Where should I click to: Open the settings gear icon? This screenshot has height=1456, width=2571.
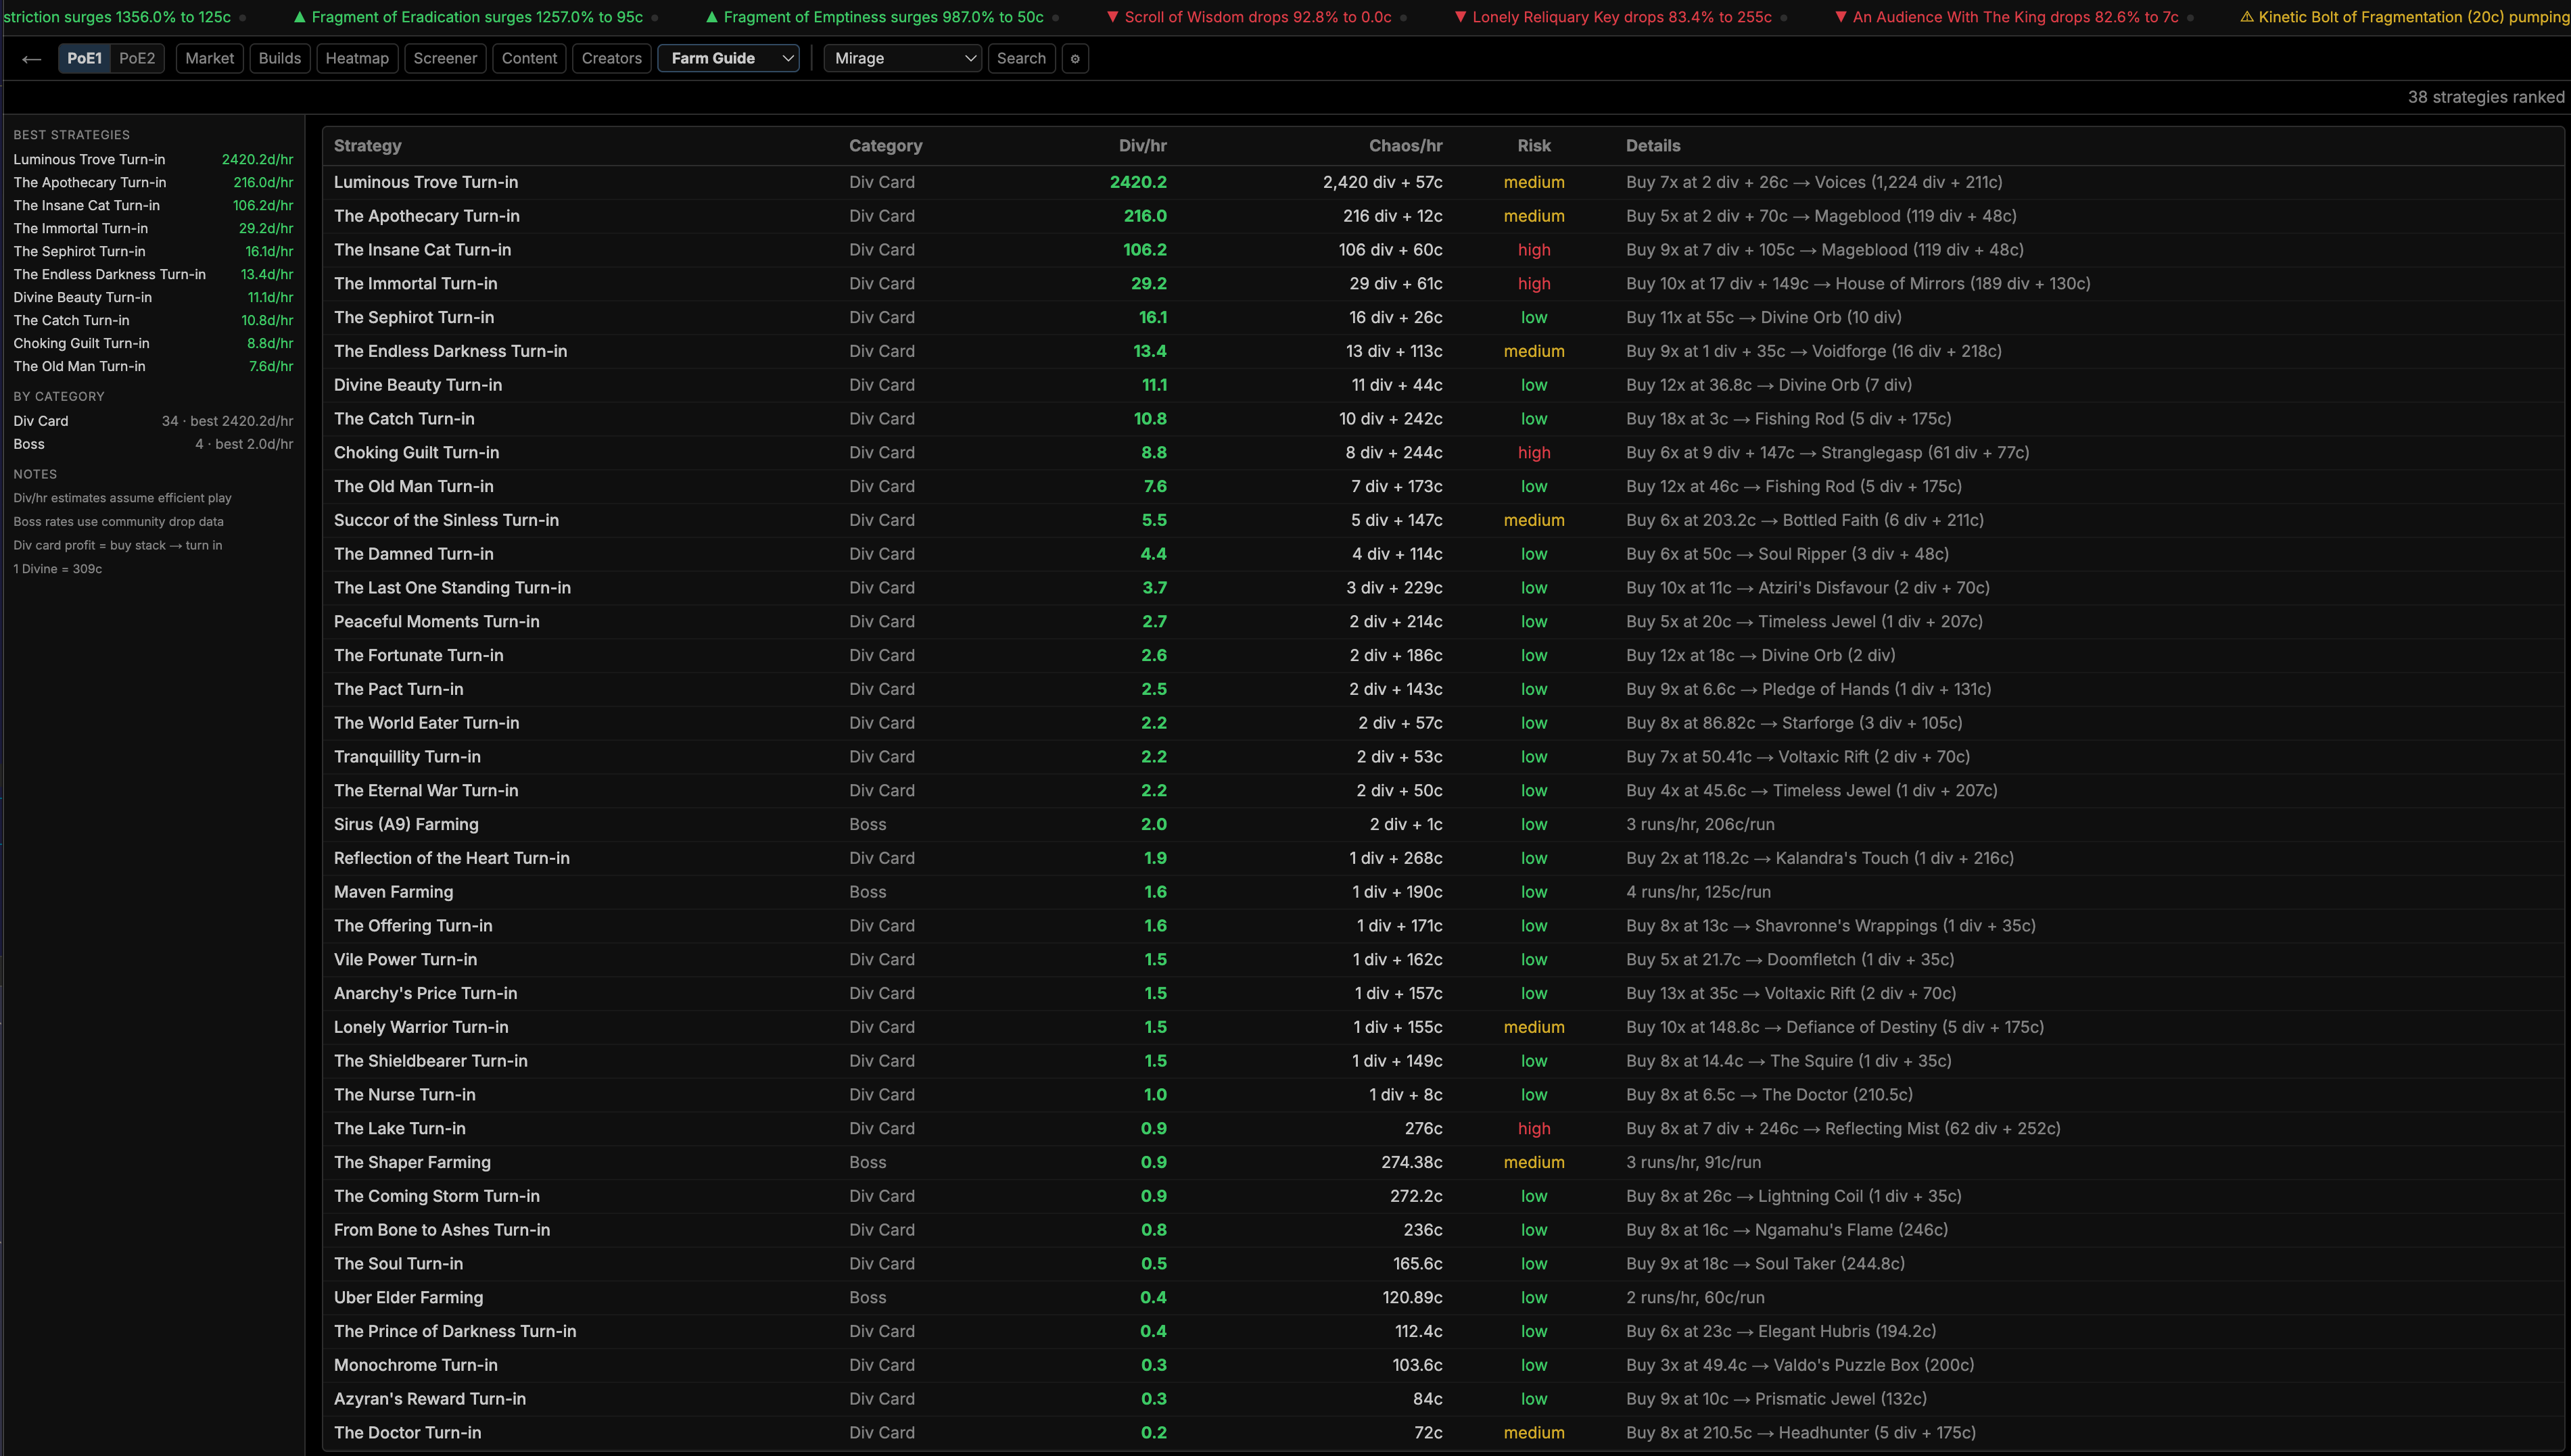coord(1075,59)
